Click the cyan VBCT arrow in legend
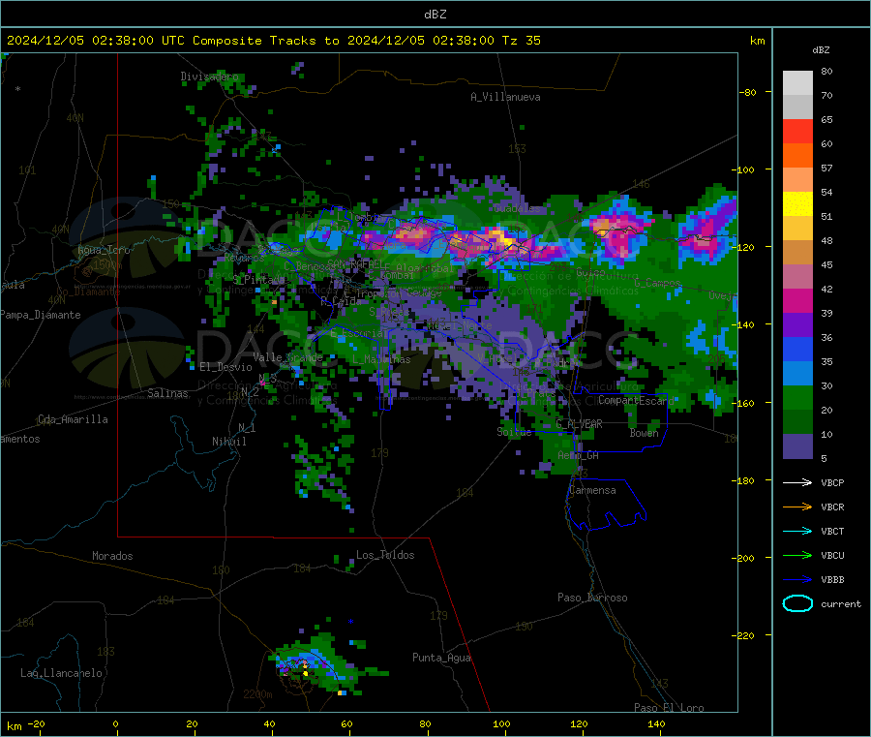This screenshot has width=871, height=737. 797,532
